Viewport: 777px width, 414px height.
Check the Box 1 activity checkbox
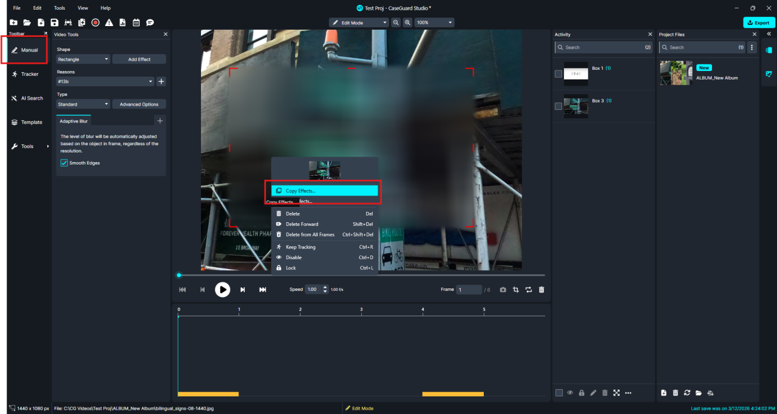(558, 74)
